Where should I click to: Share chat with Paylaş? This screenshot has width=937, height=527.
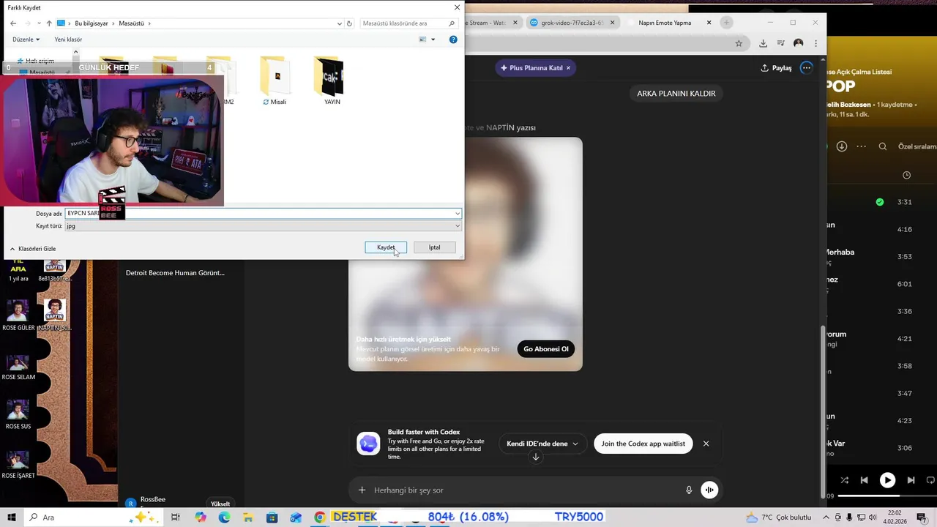777,68
